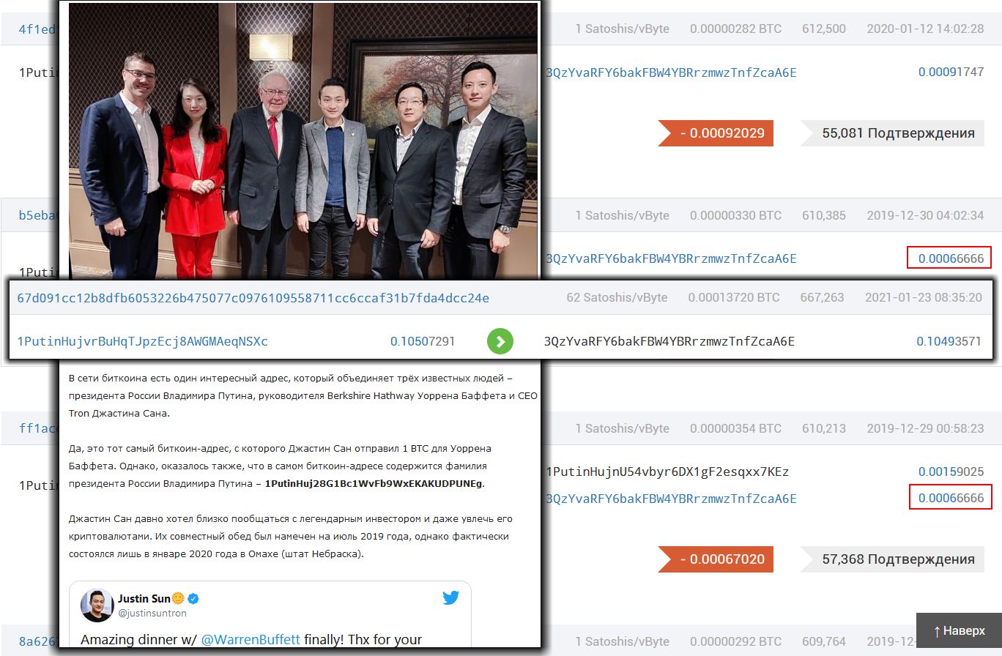Enlarge the group dinner photo
Image resolution: width=1002 pixels, height=656 pixels.
pyautogui.click(x=303, y=141)
